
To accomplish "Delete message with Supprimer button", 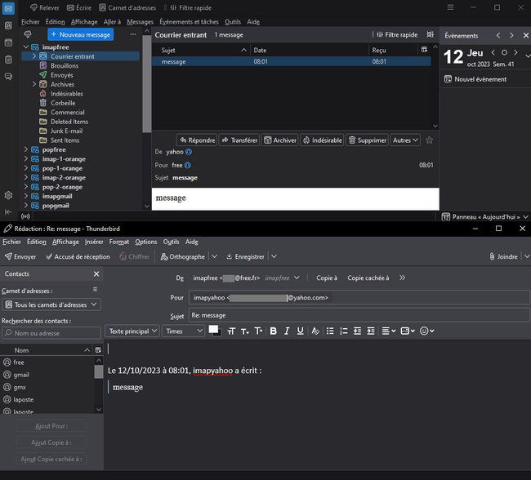I will coord(367,140).
